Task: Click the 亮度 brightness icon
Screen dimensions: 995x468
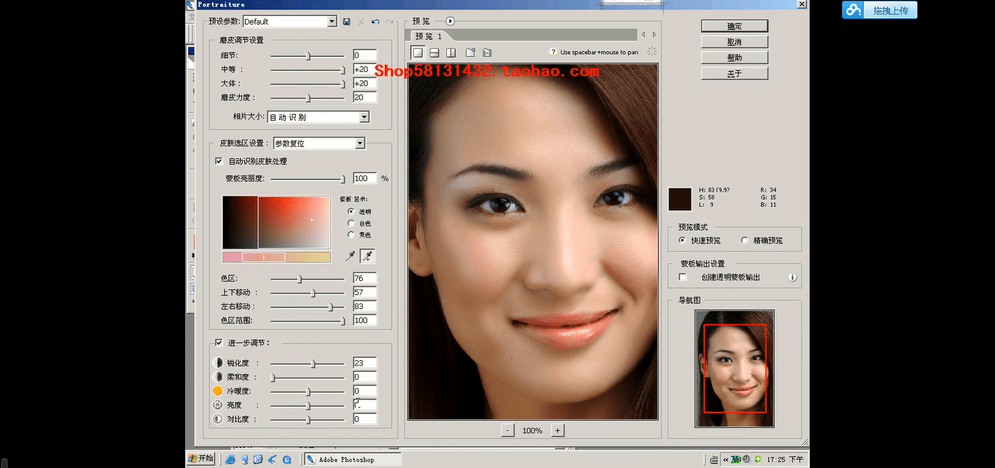Action: [217, 405]
